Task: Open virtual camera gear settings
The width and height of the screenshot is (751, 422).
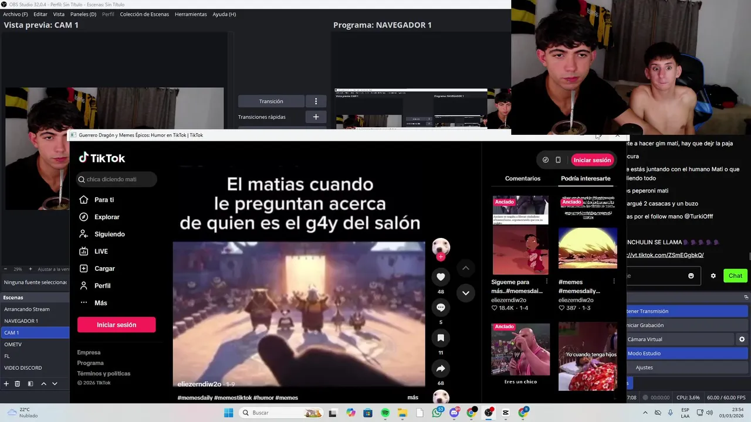Action: [x=742, y=339]
